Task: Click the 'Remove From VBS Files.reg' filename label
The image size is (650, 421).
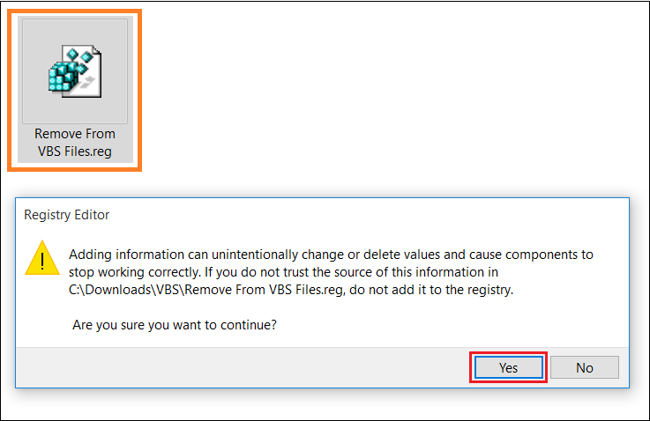Action: (x=75, y=143)
